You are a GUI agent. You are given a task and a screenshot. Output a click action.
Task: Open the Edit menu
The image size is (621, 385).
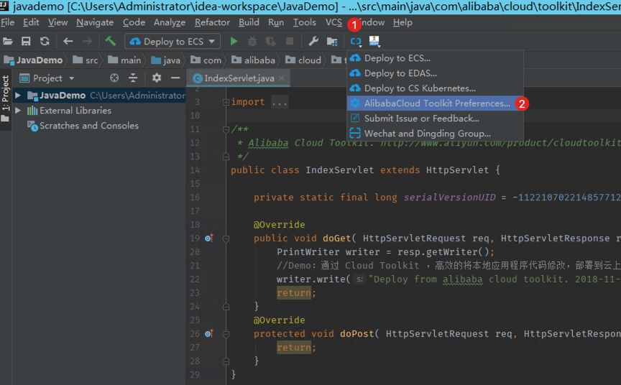(x=31, y=22)
